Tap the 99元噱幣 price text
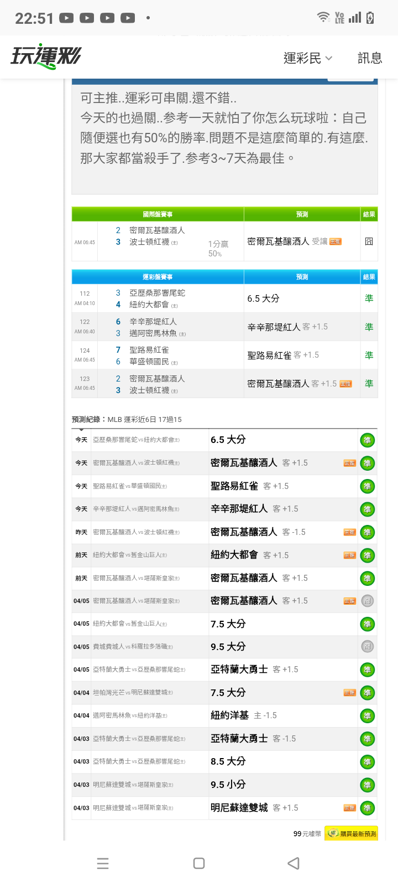The image size is (398, 886). (x=307, y=833)
